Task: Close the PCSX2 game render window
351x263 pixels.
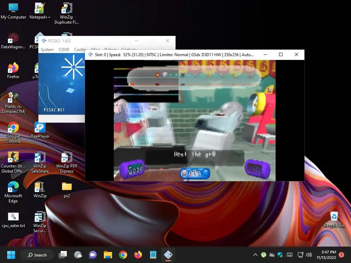Action: pos(296,54)
